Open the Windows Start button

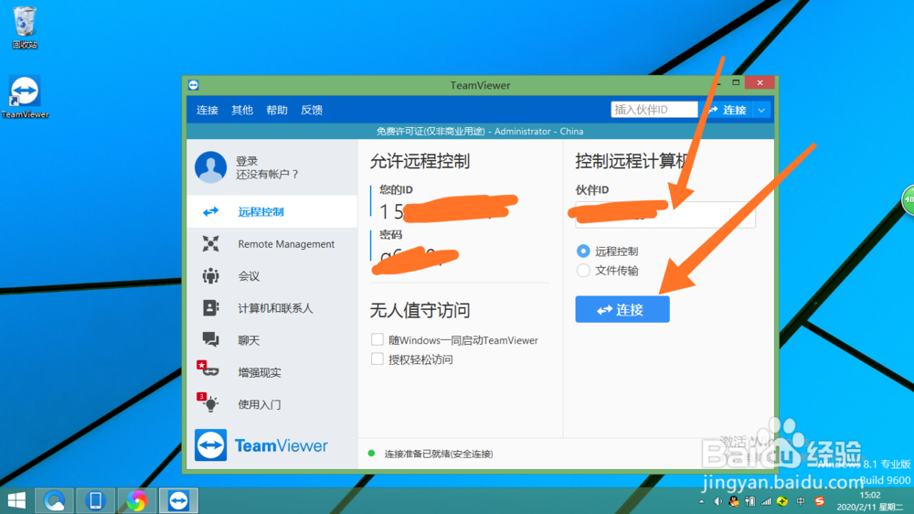point(16,500)
